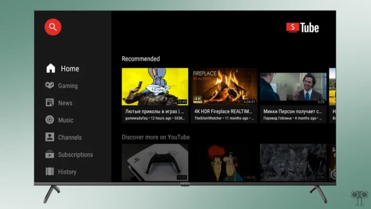View watch History
The height and width of the screenshot is (209, 371).
tap(67, 172)
